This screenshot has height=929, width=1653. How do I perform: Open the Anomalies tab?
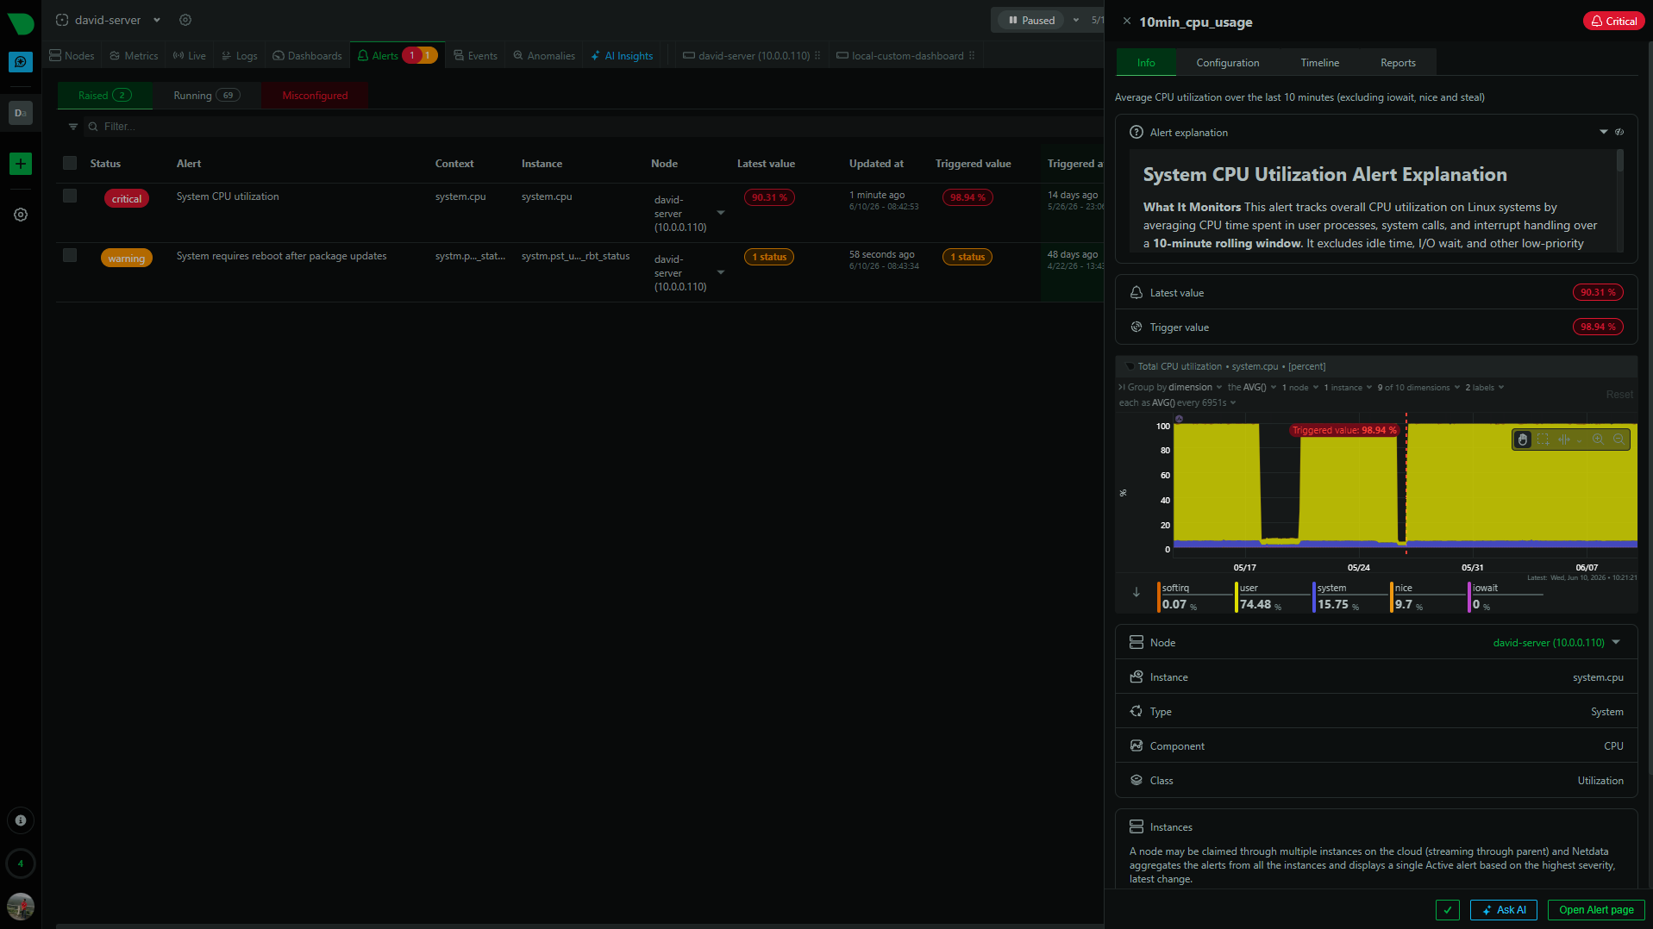544,55
